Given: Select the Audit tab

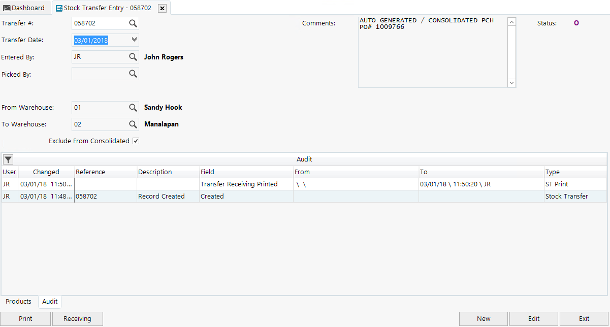Looking at the screenshot, I should (x=49, y=301).
